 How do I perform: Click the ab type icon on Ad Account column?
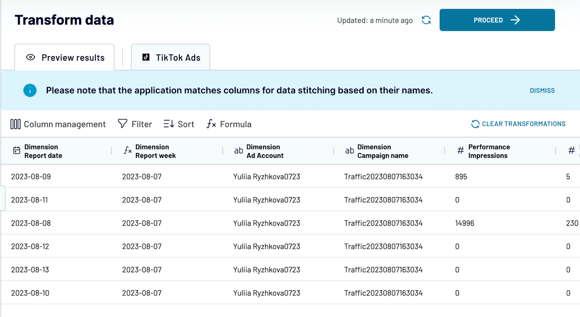point(239,151)
